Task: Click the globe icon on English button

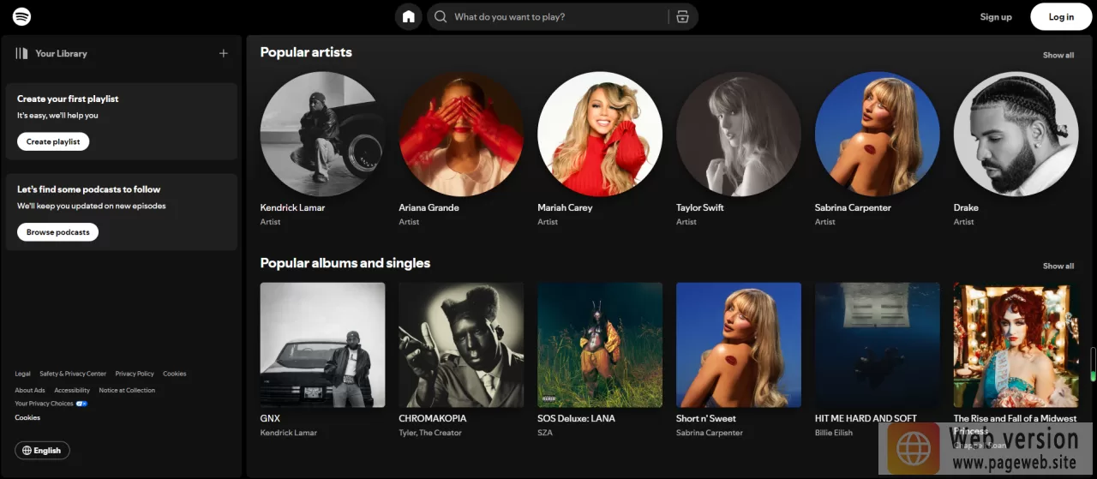Action: (27, 451)
